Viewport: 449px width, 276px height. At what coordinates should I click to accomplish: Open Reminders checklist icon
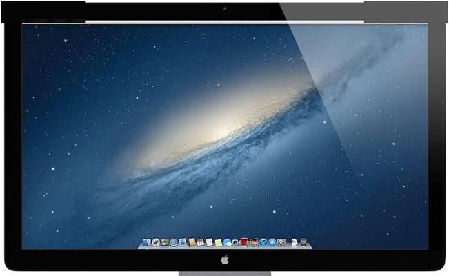pyautogui.click(x=210, y=242)
